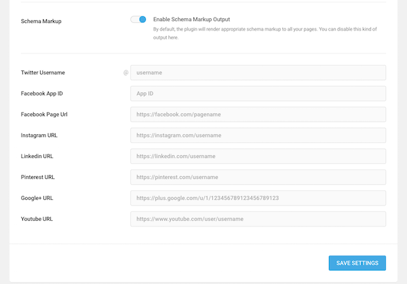Select the Google+ URL input box
Viewport: 407px width, 284px height.
(258, 198)
